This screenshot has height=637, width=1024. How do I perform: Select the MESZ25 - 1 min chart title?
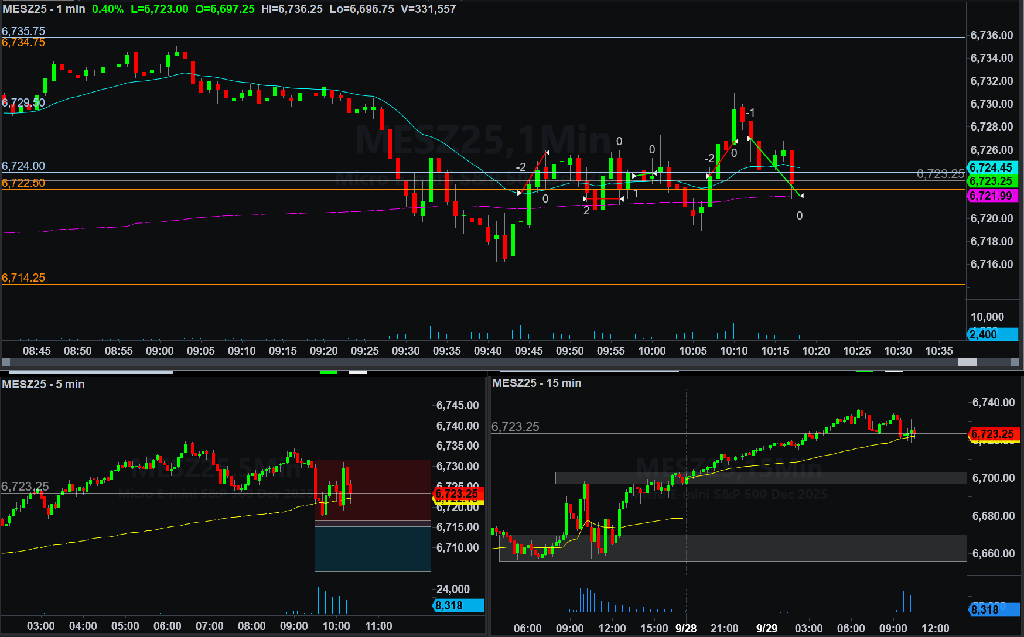pyautogui.click(x=44, y=9)
